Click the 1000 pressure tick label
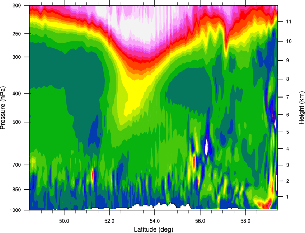The width and height of the screenshot is (305, 233). tap(15, 210)
